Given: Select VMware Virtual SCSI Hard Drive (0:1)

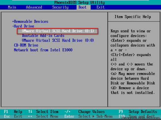Looking at the screenshot, I should point(58,31).
